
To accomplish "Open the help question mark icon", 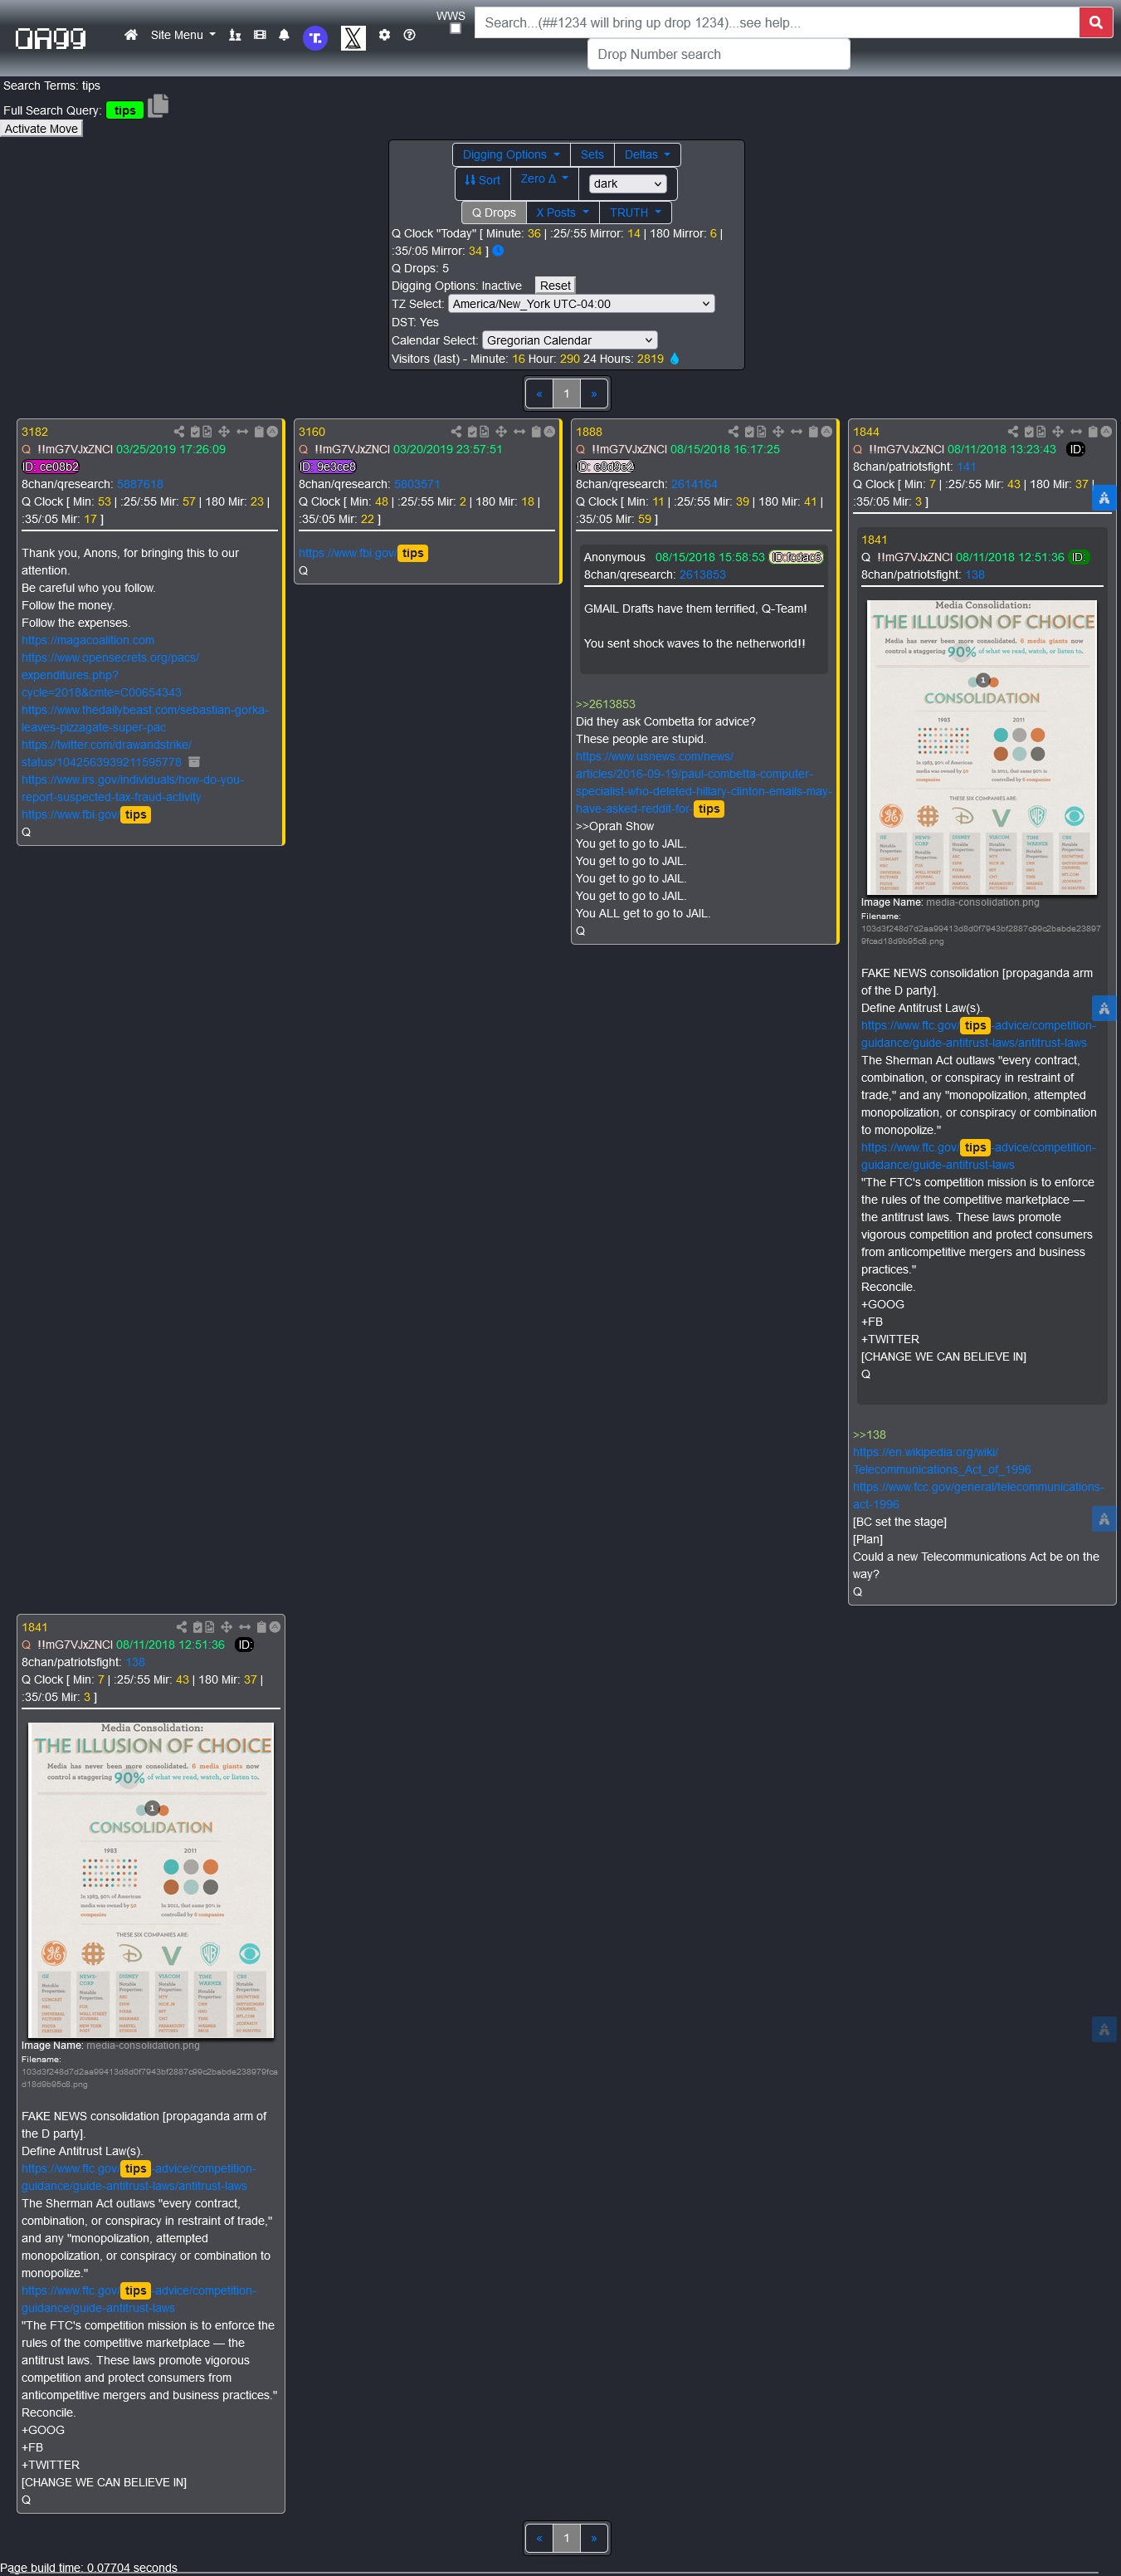I will [x=410, y=35].
